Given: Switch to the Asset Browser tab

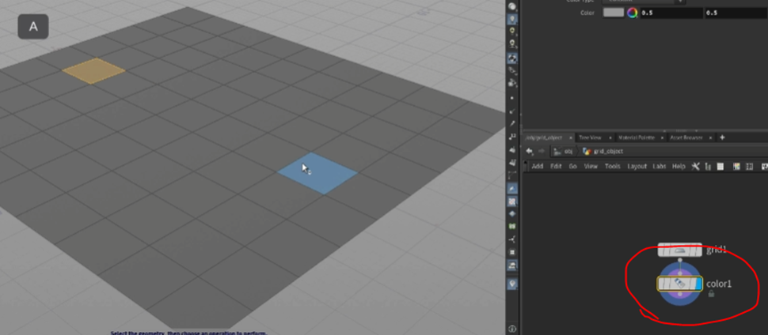Looking at the screenshot, I should point(686,138).
